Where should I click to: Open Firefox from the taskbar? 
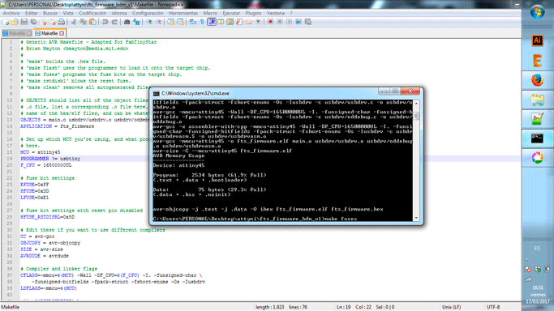[x=538, y=80]
